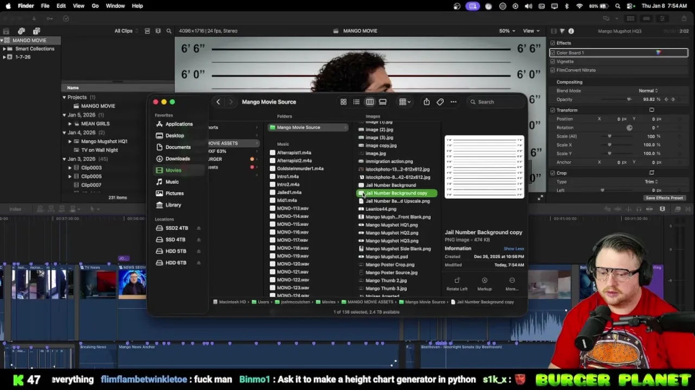Click More in preview pane

511,284
